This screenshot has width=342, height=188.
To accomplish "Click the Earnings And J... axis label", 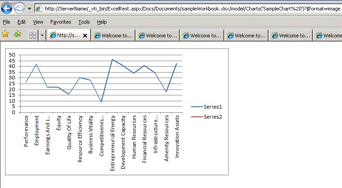I will click(x=48, y=135).
